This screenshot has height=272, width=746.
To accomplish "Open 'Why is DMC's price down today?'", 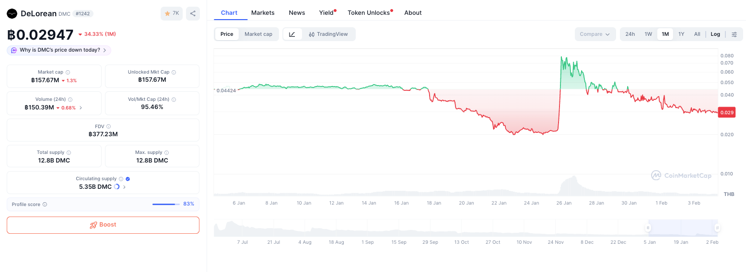I will click(x=59, y=50).
